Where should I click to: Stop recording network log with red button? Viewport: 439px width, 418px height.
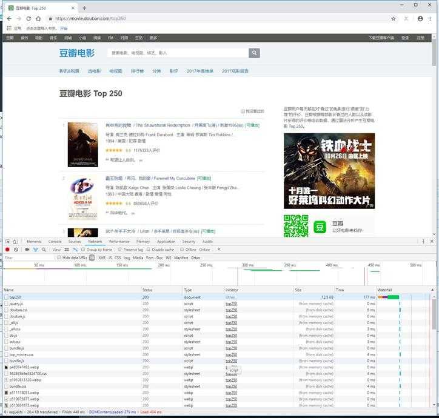click(7, 250)
